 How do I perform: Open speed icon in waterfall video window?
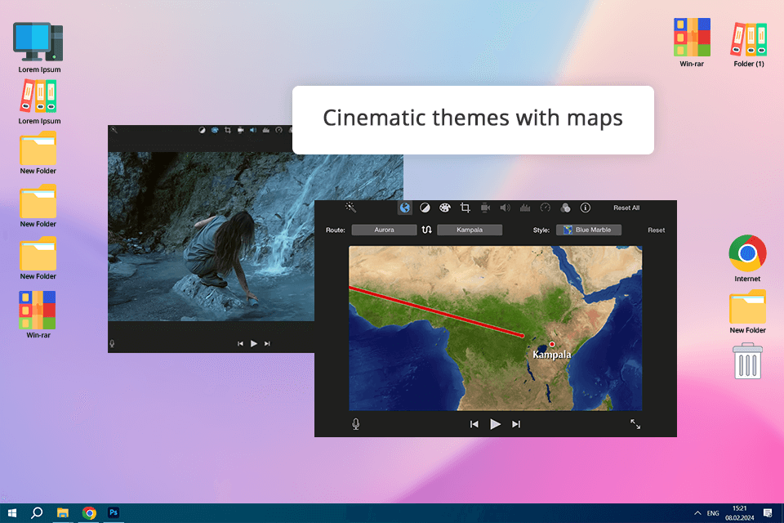[279, 130]
